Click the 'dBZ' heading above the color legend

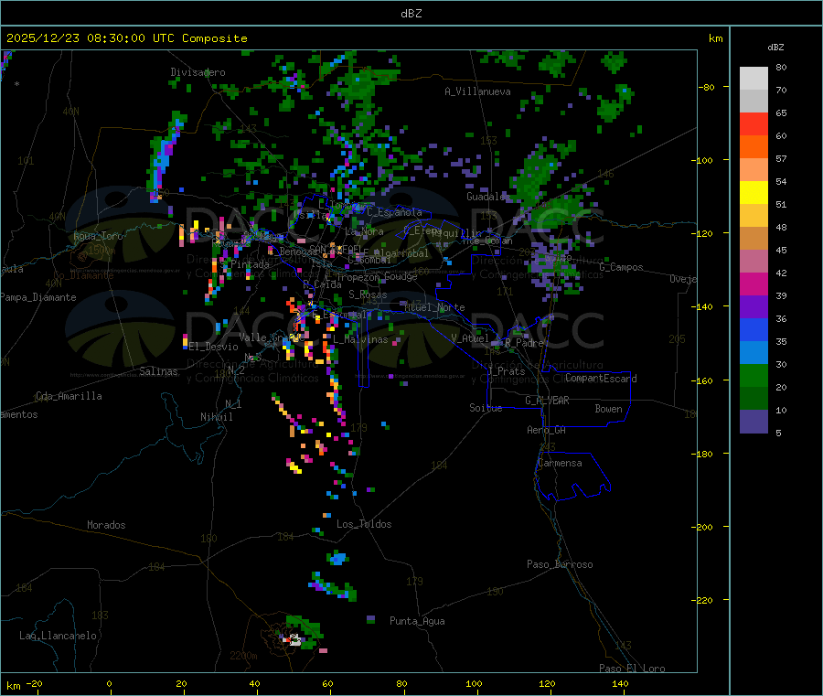pyautogui.click(x=775, y=48)
